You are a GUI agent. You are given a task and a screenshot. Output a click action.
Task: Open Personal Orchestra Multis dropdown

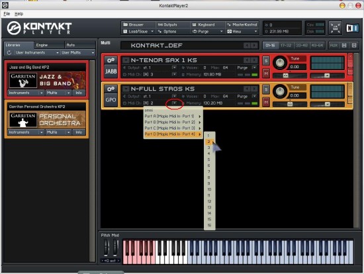(58, 132)
